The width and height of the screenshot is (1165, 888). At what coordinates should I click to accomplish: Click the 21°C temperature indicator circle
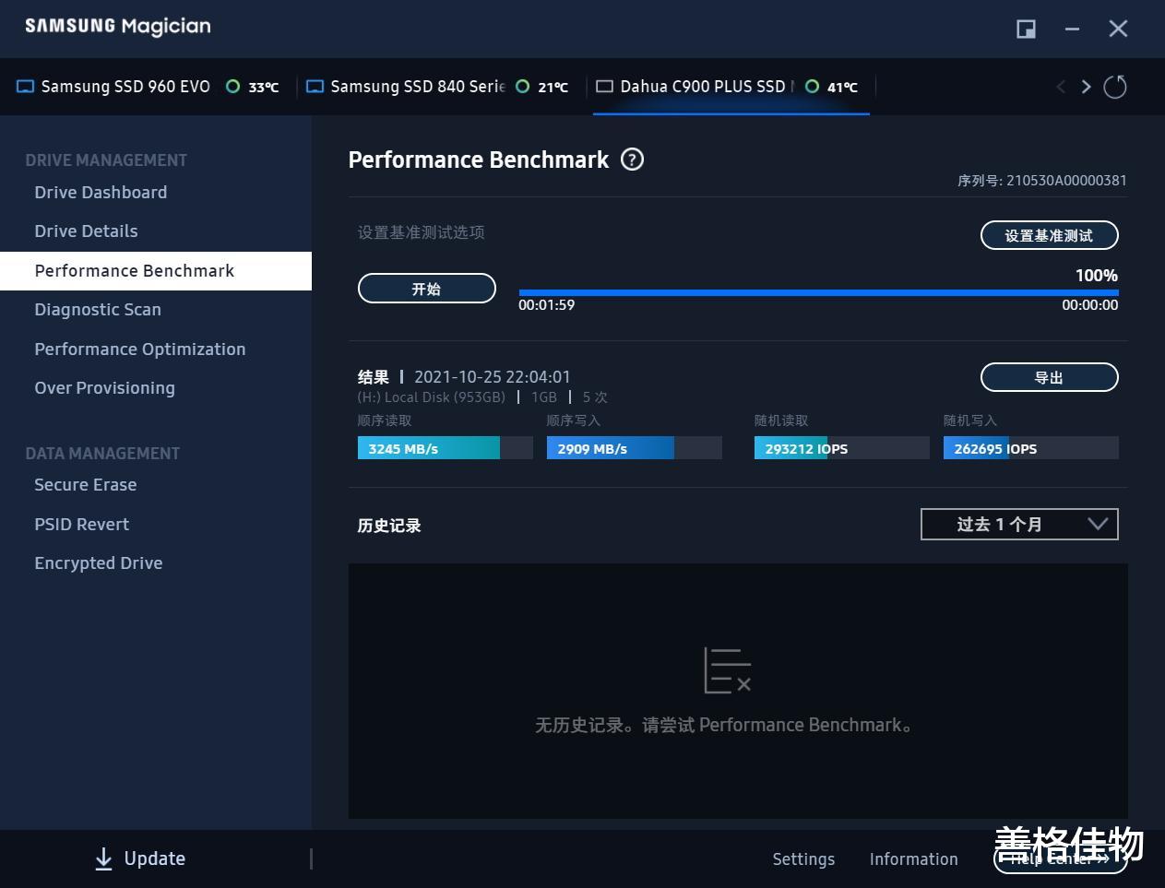coord(523,87)
